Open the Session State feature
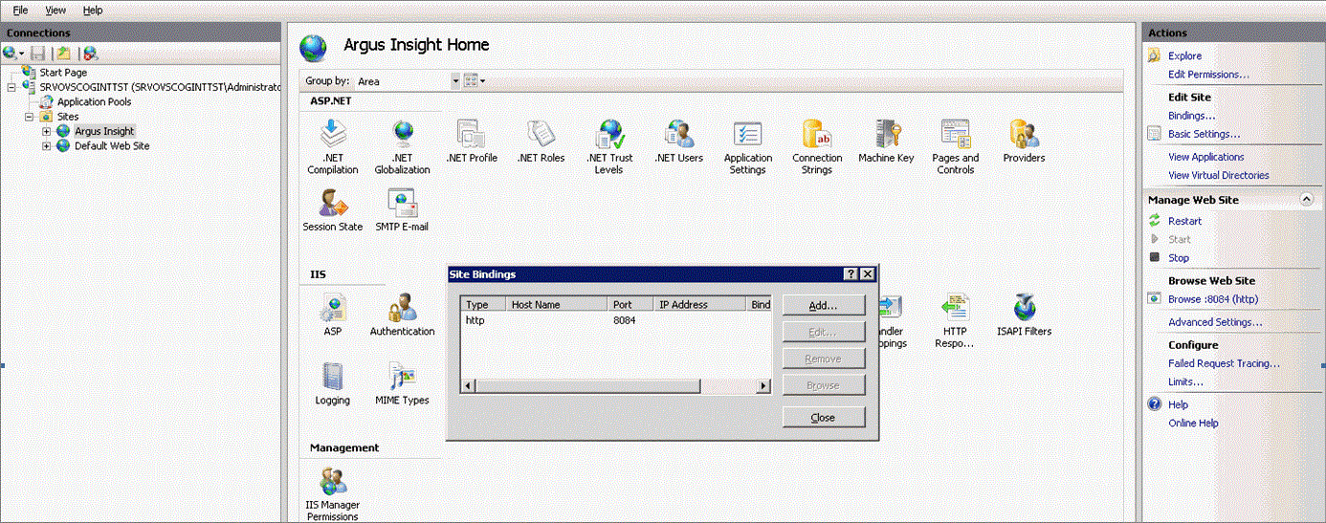1326x523 pixels. coord(332,210)
